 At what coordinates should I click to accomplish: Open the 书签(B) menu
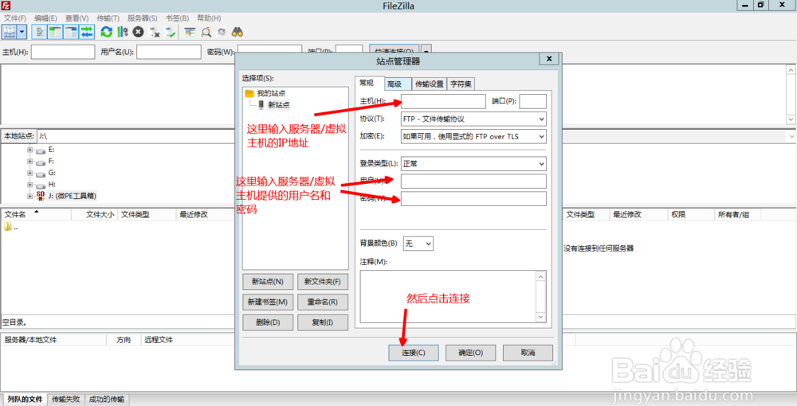pos(177,18)
